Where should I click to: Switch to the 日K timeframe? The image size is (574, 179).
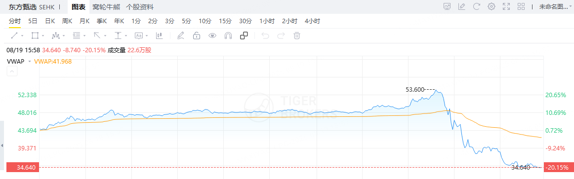point(50,21)
